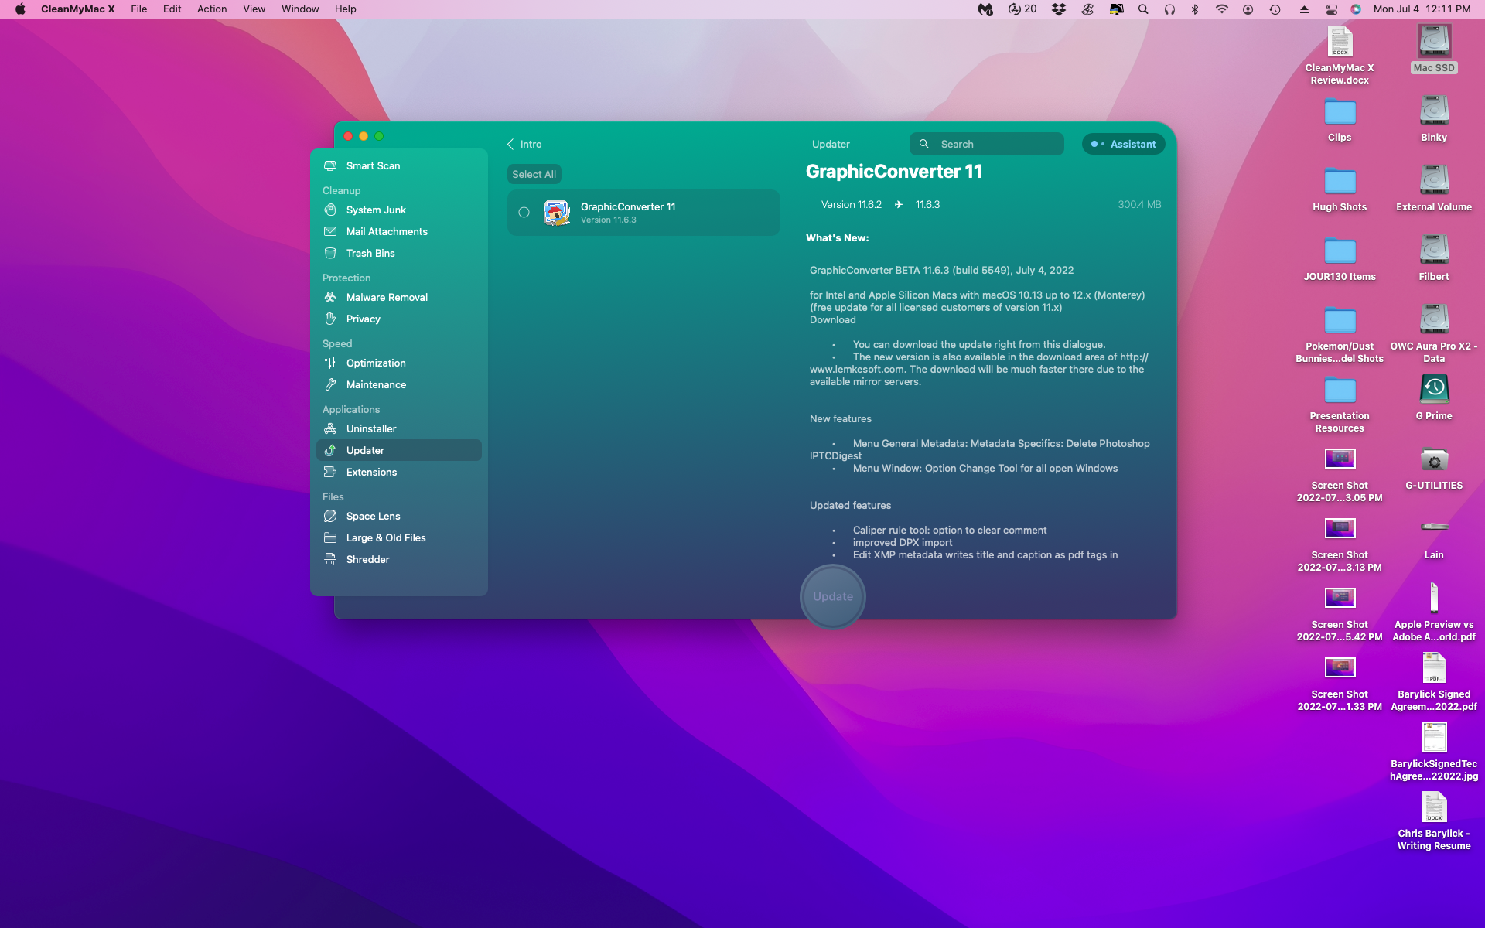Viewport: 1485px width, 928px height.
Task: Click the Help menu in menu bar
Action: pos(344,9)
